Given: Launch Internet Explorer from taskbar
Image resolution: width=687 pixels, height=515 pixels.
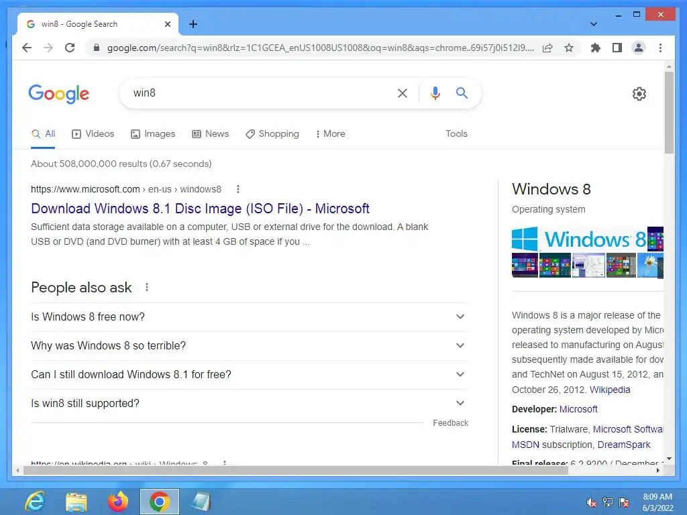Looking at the screenshot, I should pyautogui.click(x=35, y=502).
